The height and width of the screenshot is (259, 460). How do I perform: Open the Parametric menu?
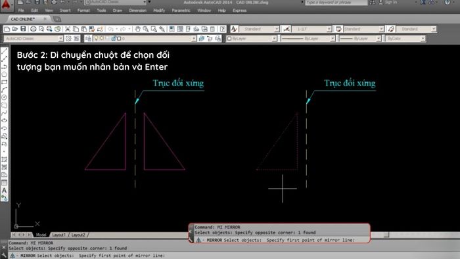[181, 11]
